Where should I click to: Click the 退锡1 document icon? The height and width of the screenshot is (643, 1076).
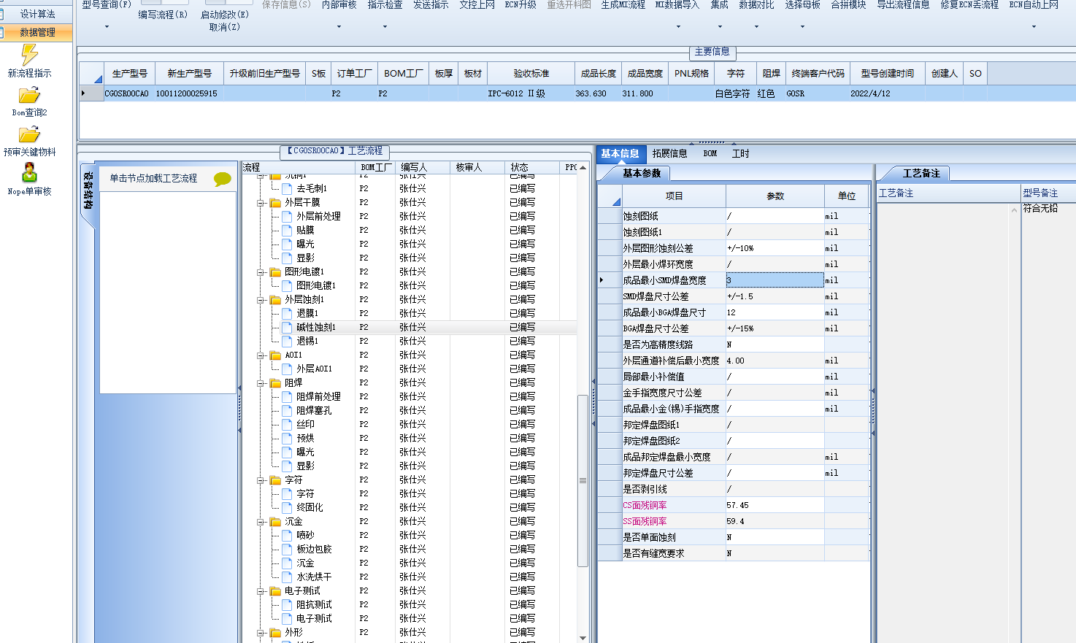[x=287, y=341]
